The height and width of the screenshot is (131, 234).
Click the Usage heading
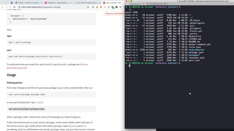[11, 75]
